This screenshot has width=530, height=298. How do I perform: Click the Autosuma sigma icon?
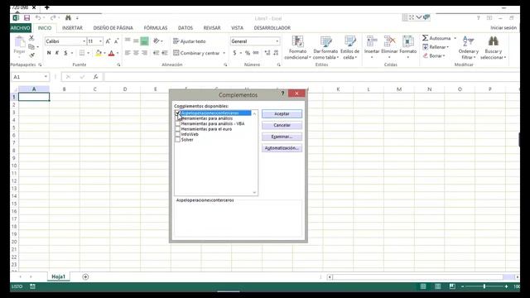pyautogui.click(x=425, y=38)
